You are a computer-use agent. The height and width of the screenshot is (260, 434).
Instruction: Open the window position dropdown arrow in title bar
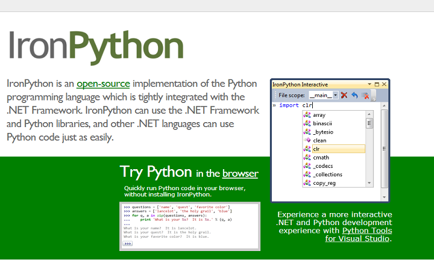pyautogui.click(x=370, y=84)
